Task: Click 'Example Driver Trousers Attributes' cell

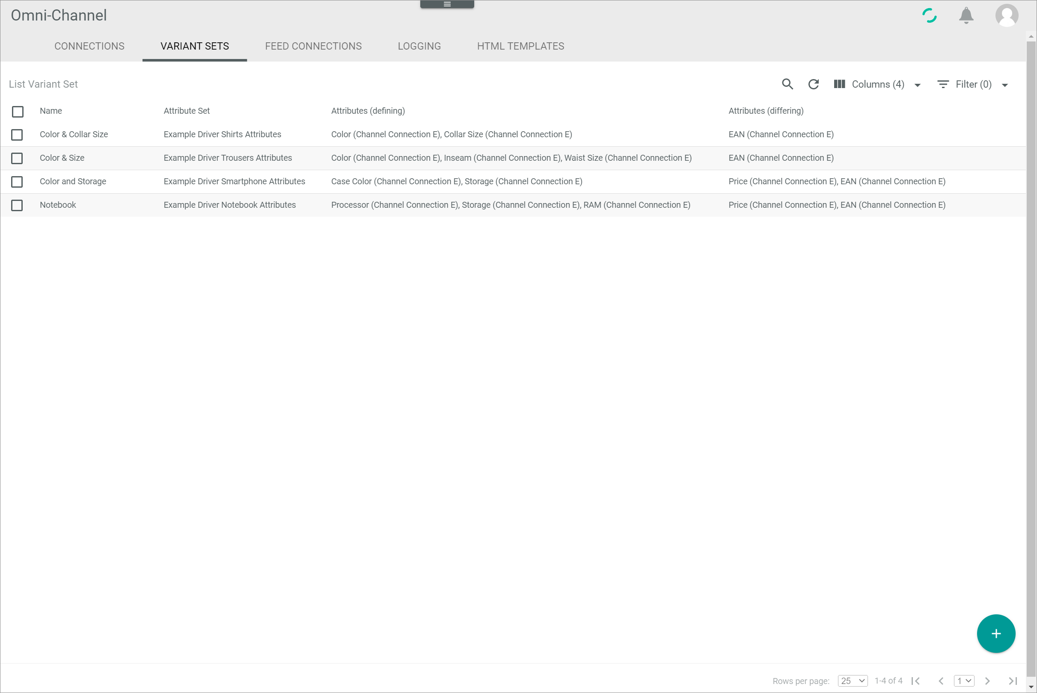Action: 227,158
